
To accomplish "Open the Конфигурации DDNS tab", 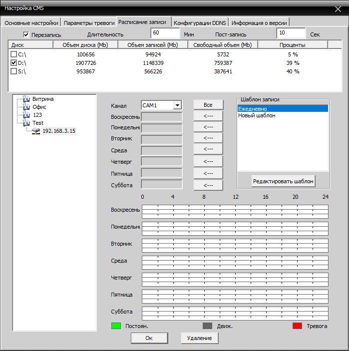I will tap(200, 23).
